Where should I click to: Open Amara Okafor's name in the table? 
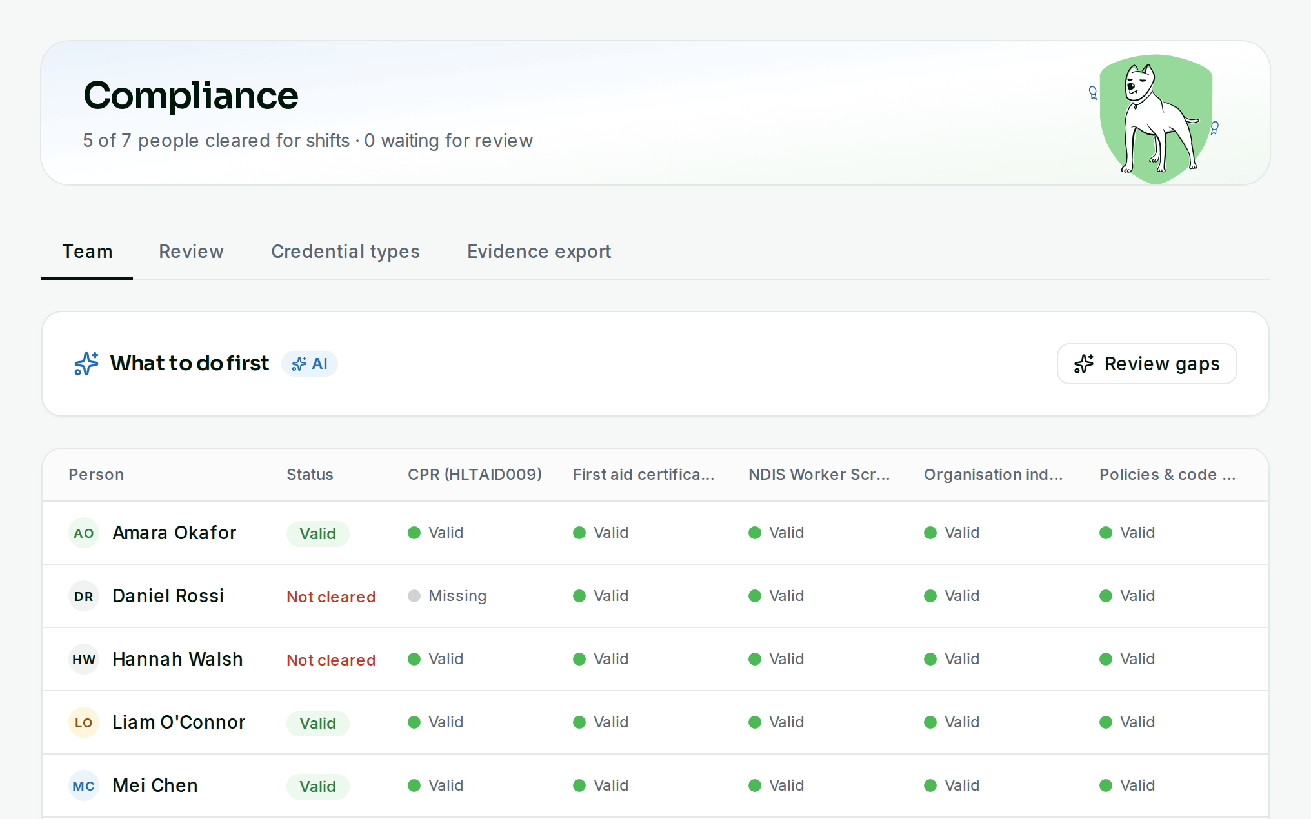[174, 533]
